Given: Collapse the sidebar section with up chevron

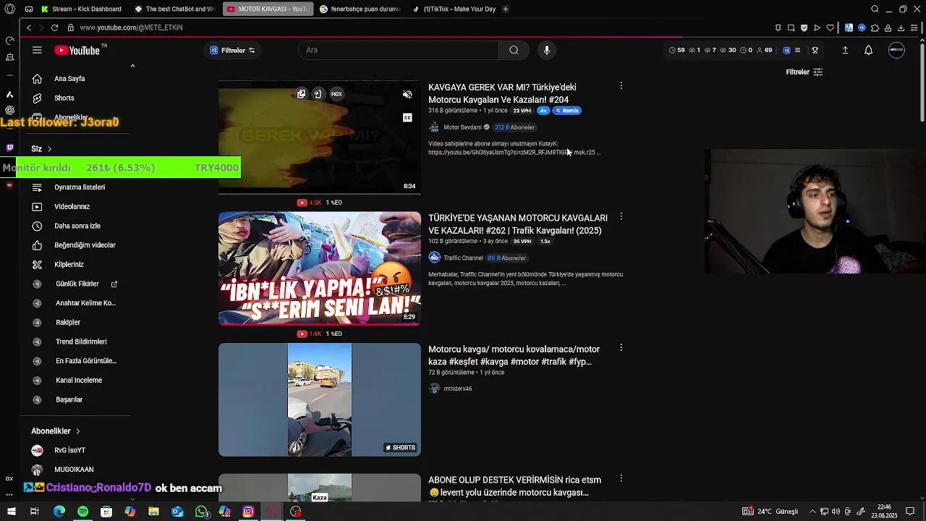Looking at the screenshot, I should [132, 66].
